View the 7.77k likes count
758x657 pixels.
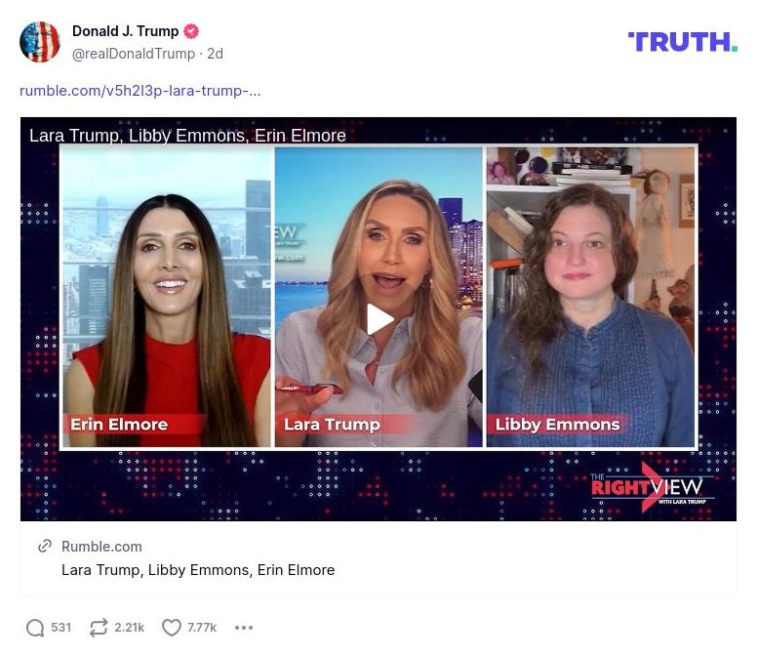point(202,628)
